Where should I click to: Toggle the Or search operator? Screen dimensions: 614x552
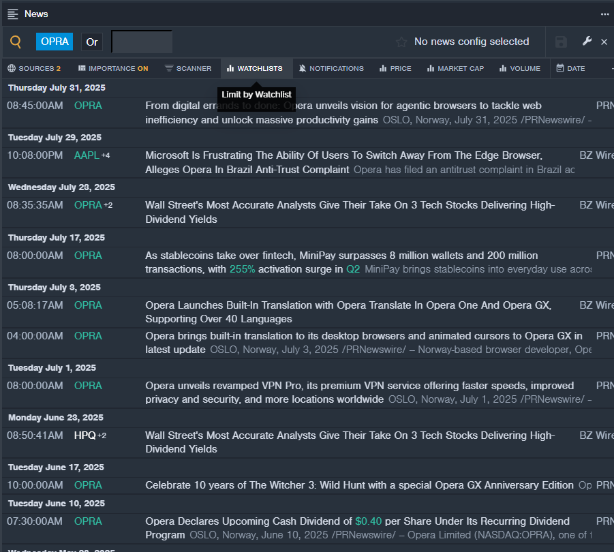tap(92, 42)
